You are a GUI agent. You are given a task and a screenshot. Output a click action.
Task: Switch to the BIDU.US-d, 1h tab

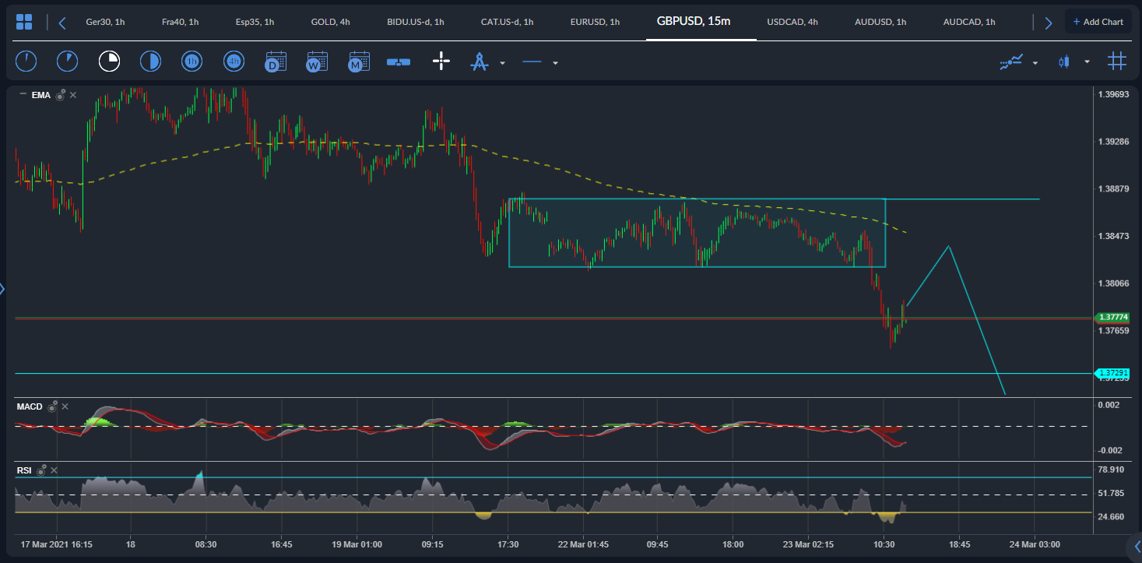(x=416, y=22)
